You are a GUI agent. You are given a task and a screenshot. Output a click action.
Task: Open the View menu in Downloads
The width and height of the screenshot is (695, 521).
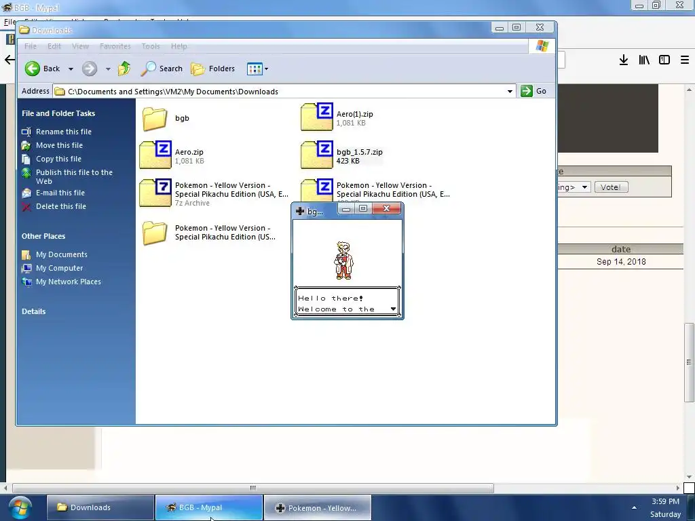(x=80, y=46)
